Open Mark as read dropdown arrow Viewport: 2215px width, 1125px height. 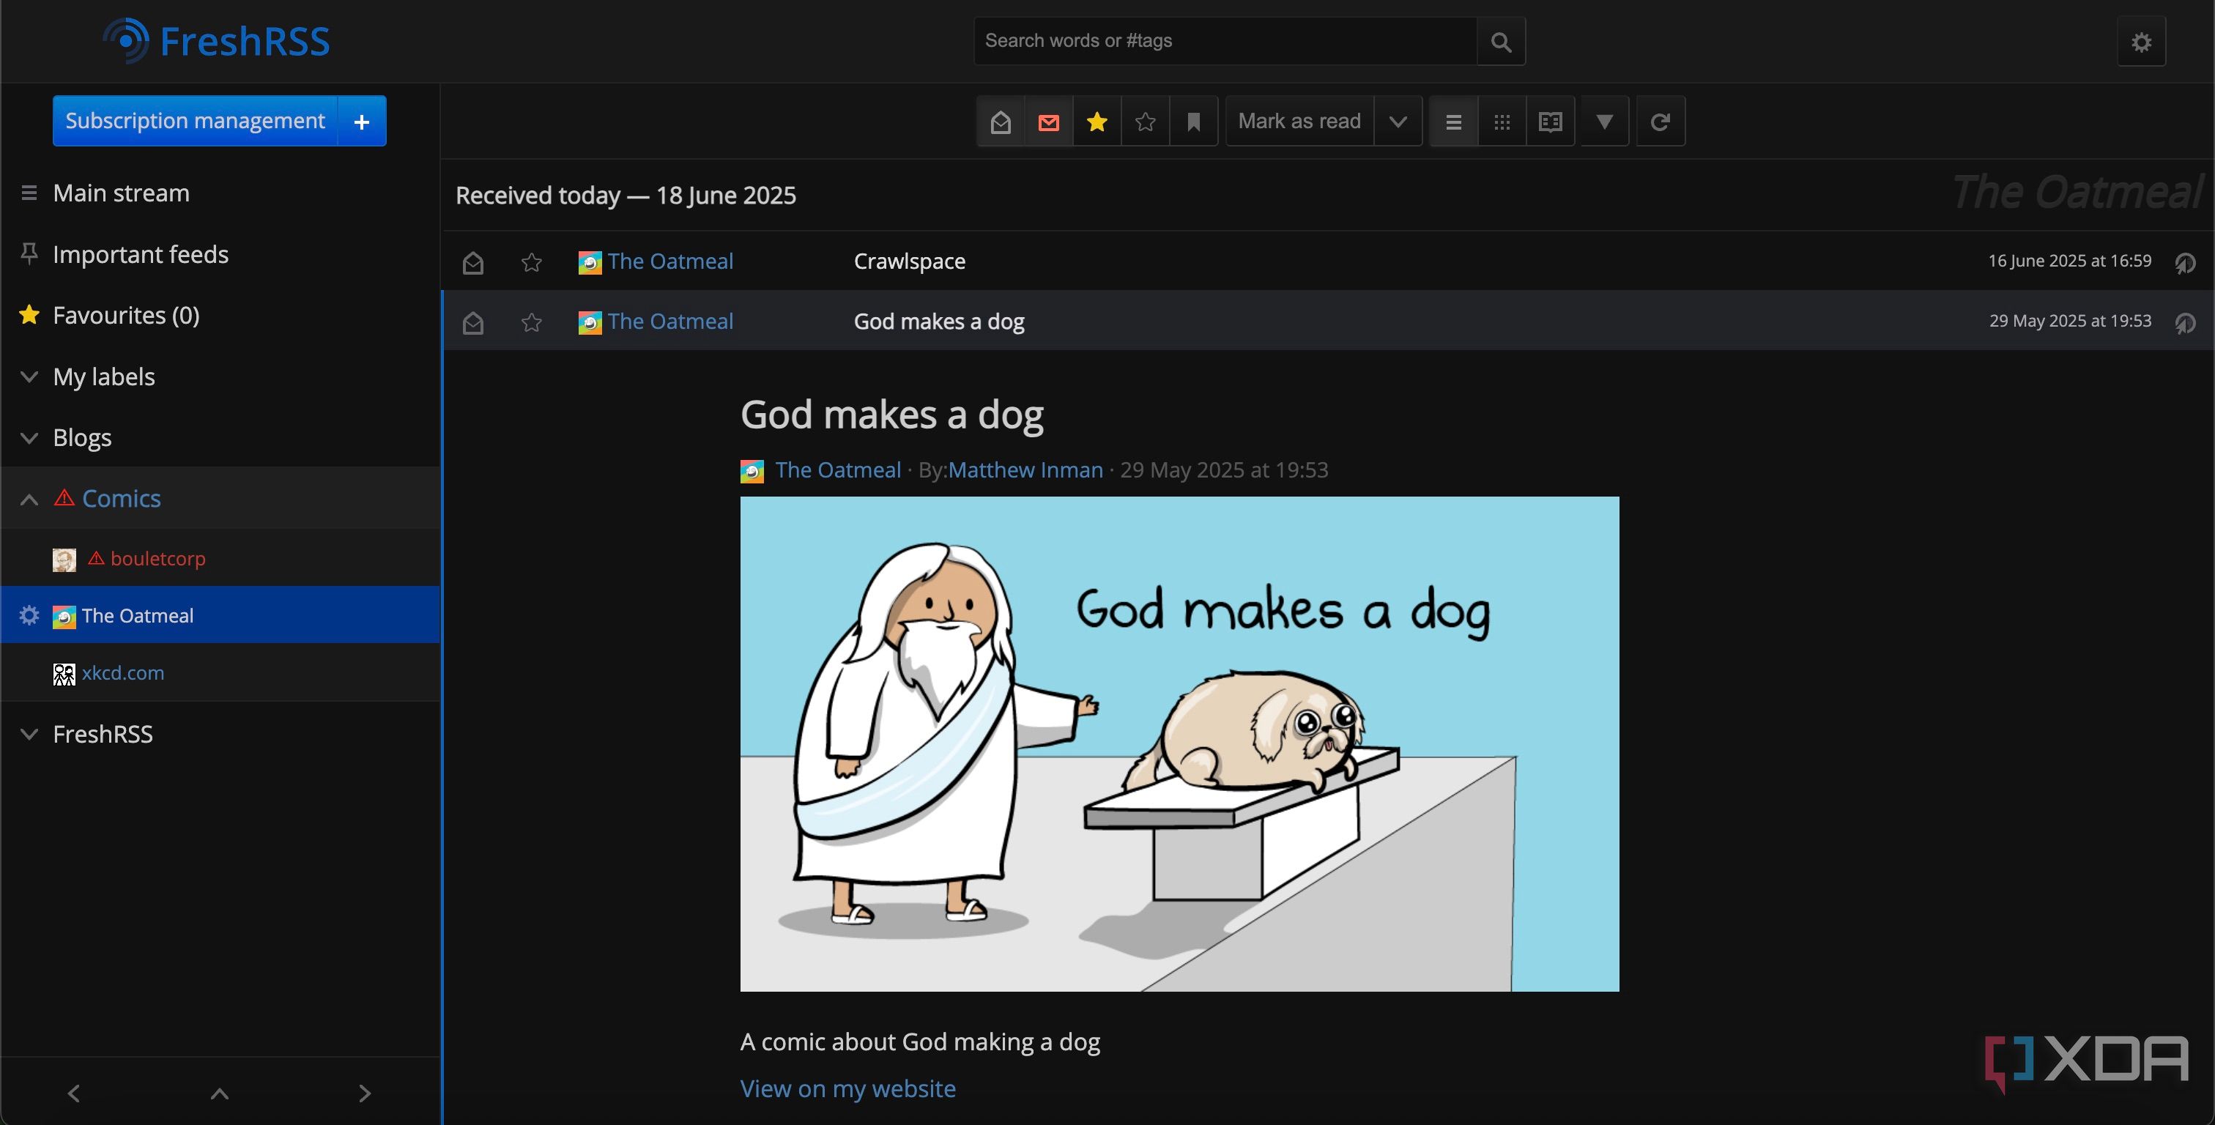1398,122
